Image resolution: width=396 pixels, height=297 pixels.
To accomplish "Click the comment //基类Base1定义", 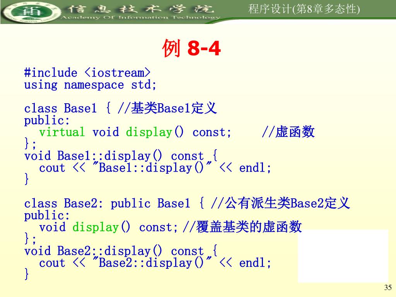I will click(x=167, y=108).
